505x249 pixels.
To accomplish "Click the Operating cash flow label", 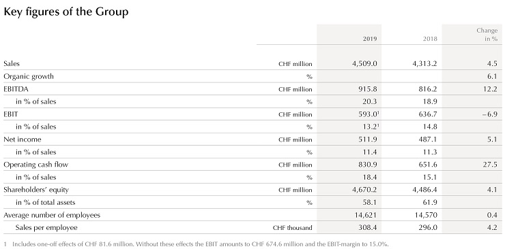I will click(35, 165).
